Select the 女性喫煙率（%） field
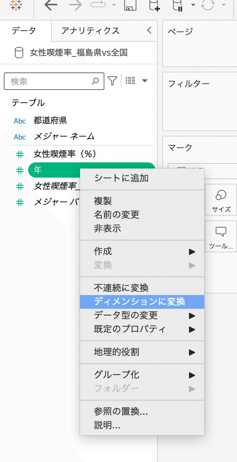The image size is (237, 462). (65, 154)
